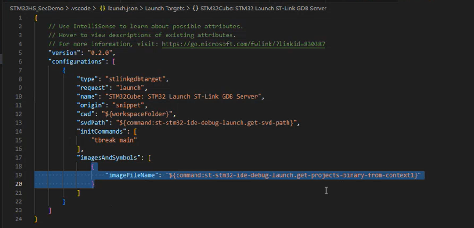
Task: Click the "imageFileName" key
Action: 132,175
